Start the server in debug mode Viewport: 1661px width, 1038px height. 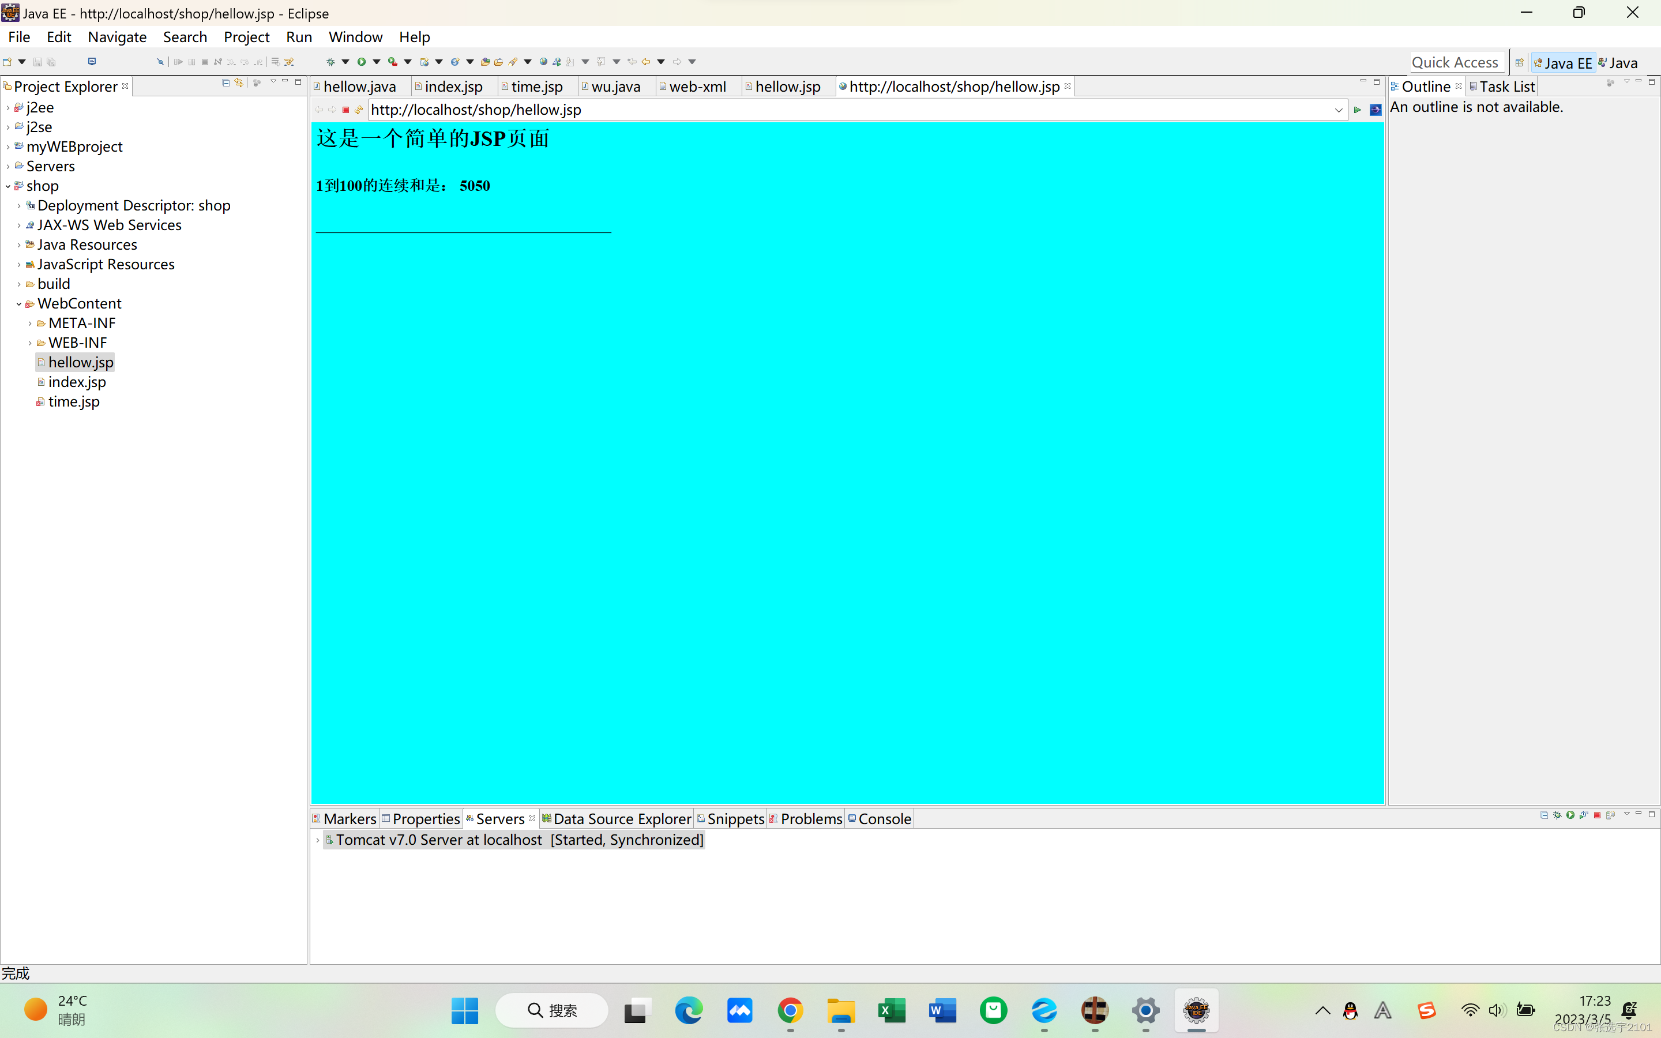pos(1557,815)
